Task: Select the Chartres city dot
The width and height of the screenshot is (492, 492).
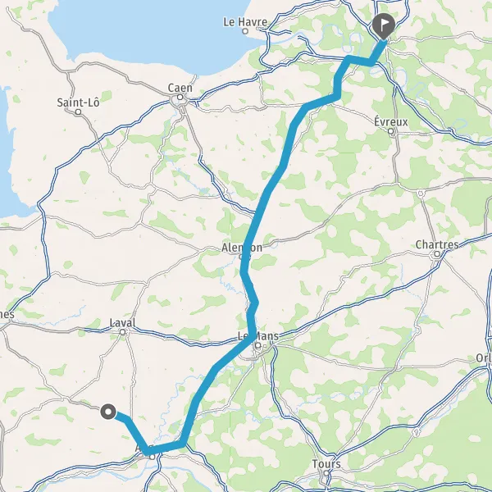Action: (x=437, y=254)
